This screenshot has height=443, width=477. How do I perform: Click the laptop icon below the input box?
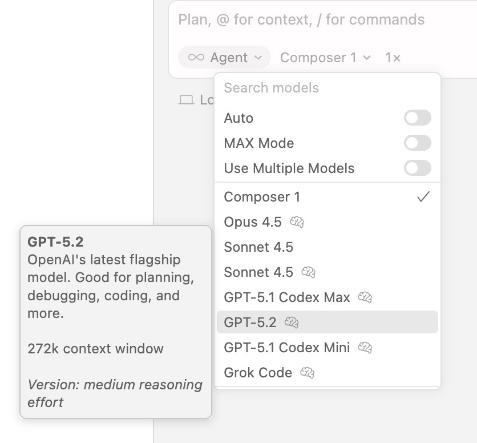point(186,100)
